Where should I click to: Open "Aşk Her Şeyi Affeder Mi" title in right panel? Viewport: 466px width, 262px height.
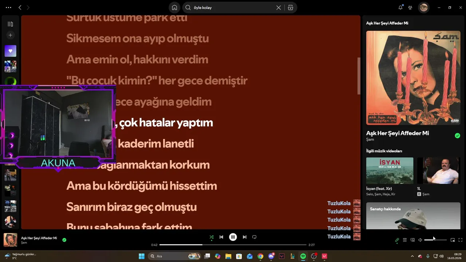coord(398,133)
